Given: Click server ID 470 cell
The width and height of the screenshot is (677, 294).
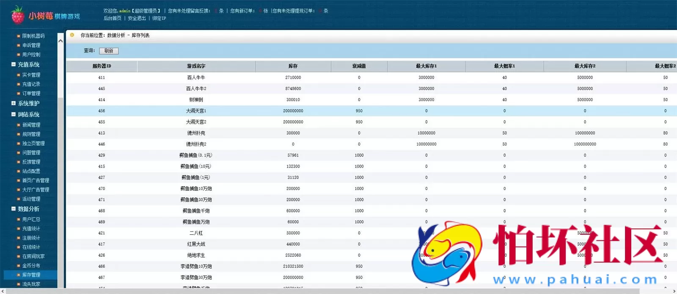Looking at the screenshot, I should click(102, 189).
